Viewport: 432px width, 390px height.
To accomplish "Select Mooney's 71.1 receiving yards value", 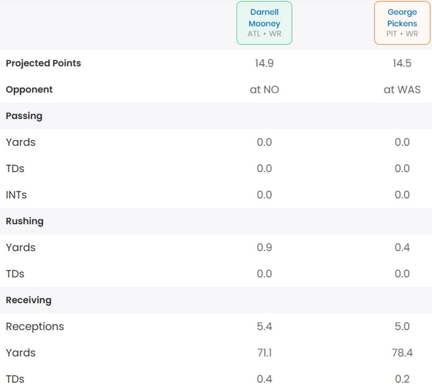I will point(264,352).
